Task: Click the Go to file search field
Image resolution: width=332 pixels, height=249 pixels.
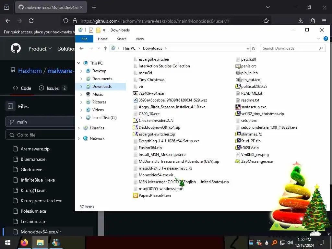Action: coord(40,135)
